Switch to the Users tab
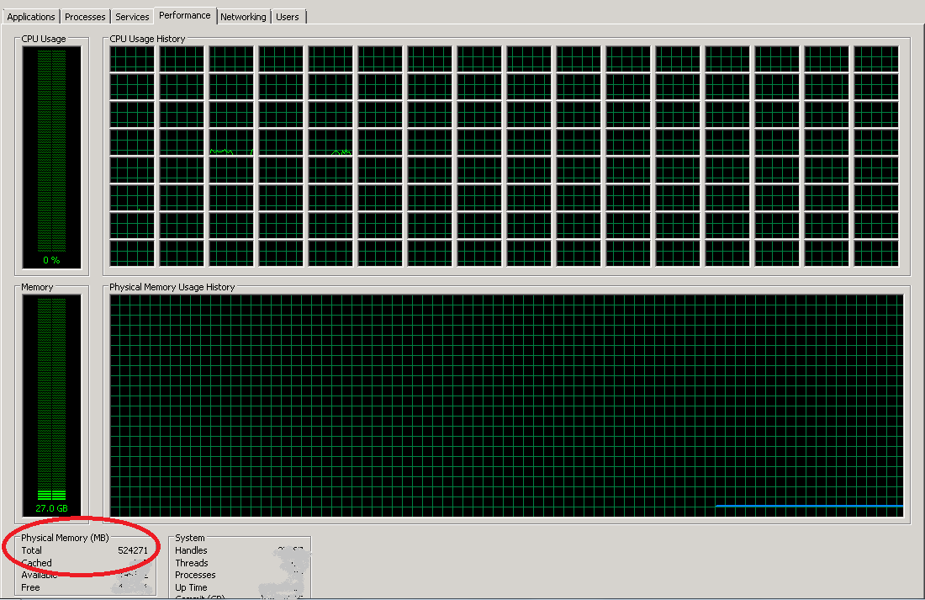The width and height of the screenshot is (925, 600). pos(288,17)
